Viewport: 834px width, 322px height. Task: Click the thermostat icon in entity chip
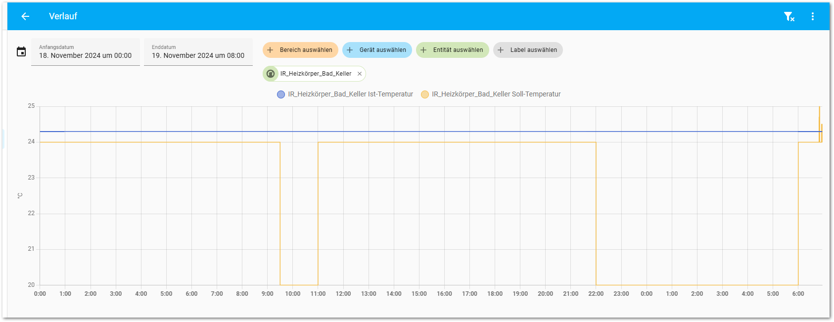click(271, 74)
